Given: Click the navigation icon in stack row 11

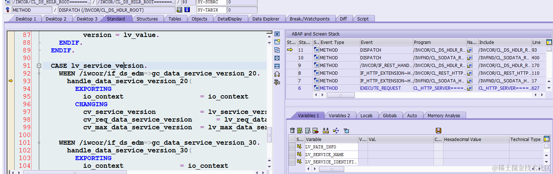Looking at the screenshot, I should 470,50.
